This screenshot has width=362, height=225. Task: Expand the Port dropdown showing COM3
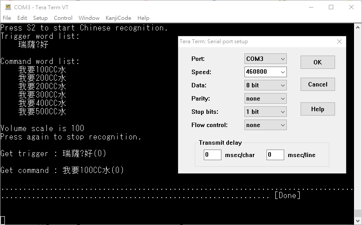[266, 59]
